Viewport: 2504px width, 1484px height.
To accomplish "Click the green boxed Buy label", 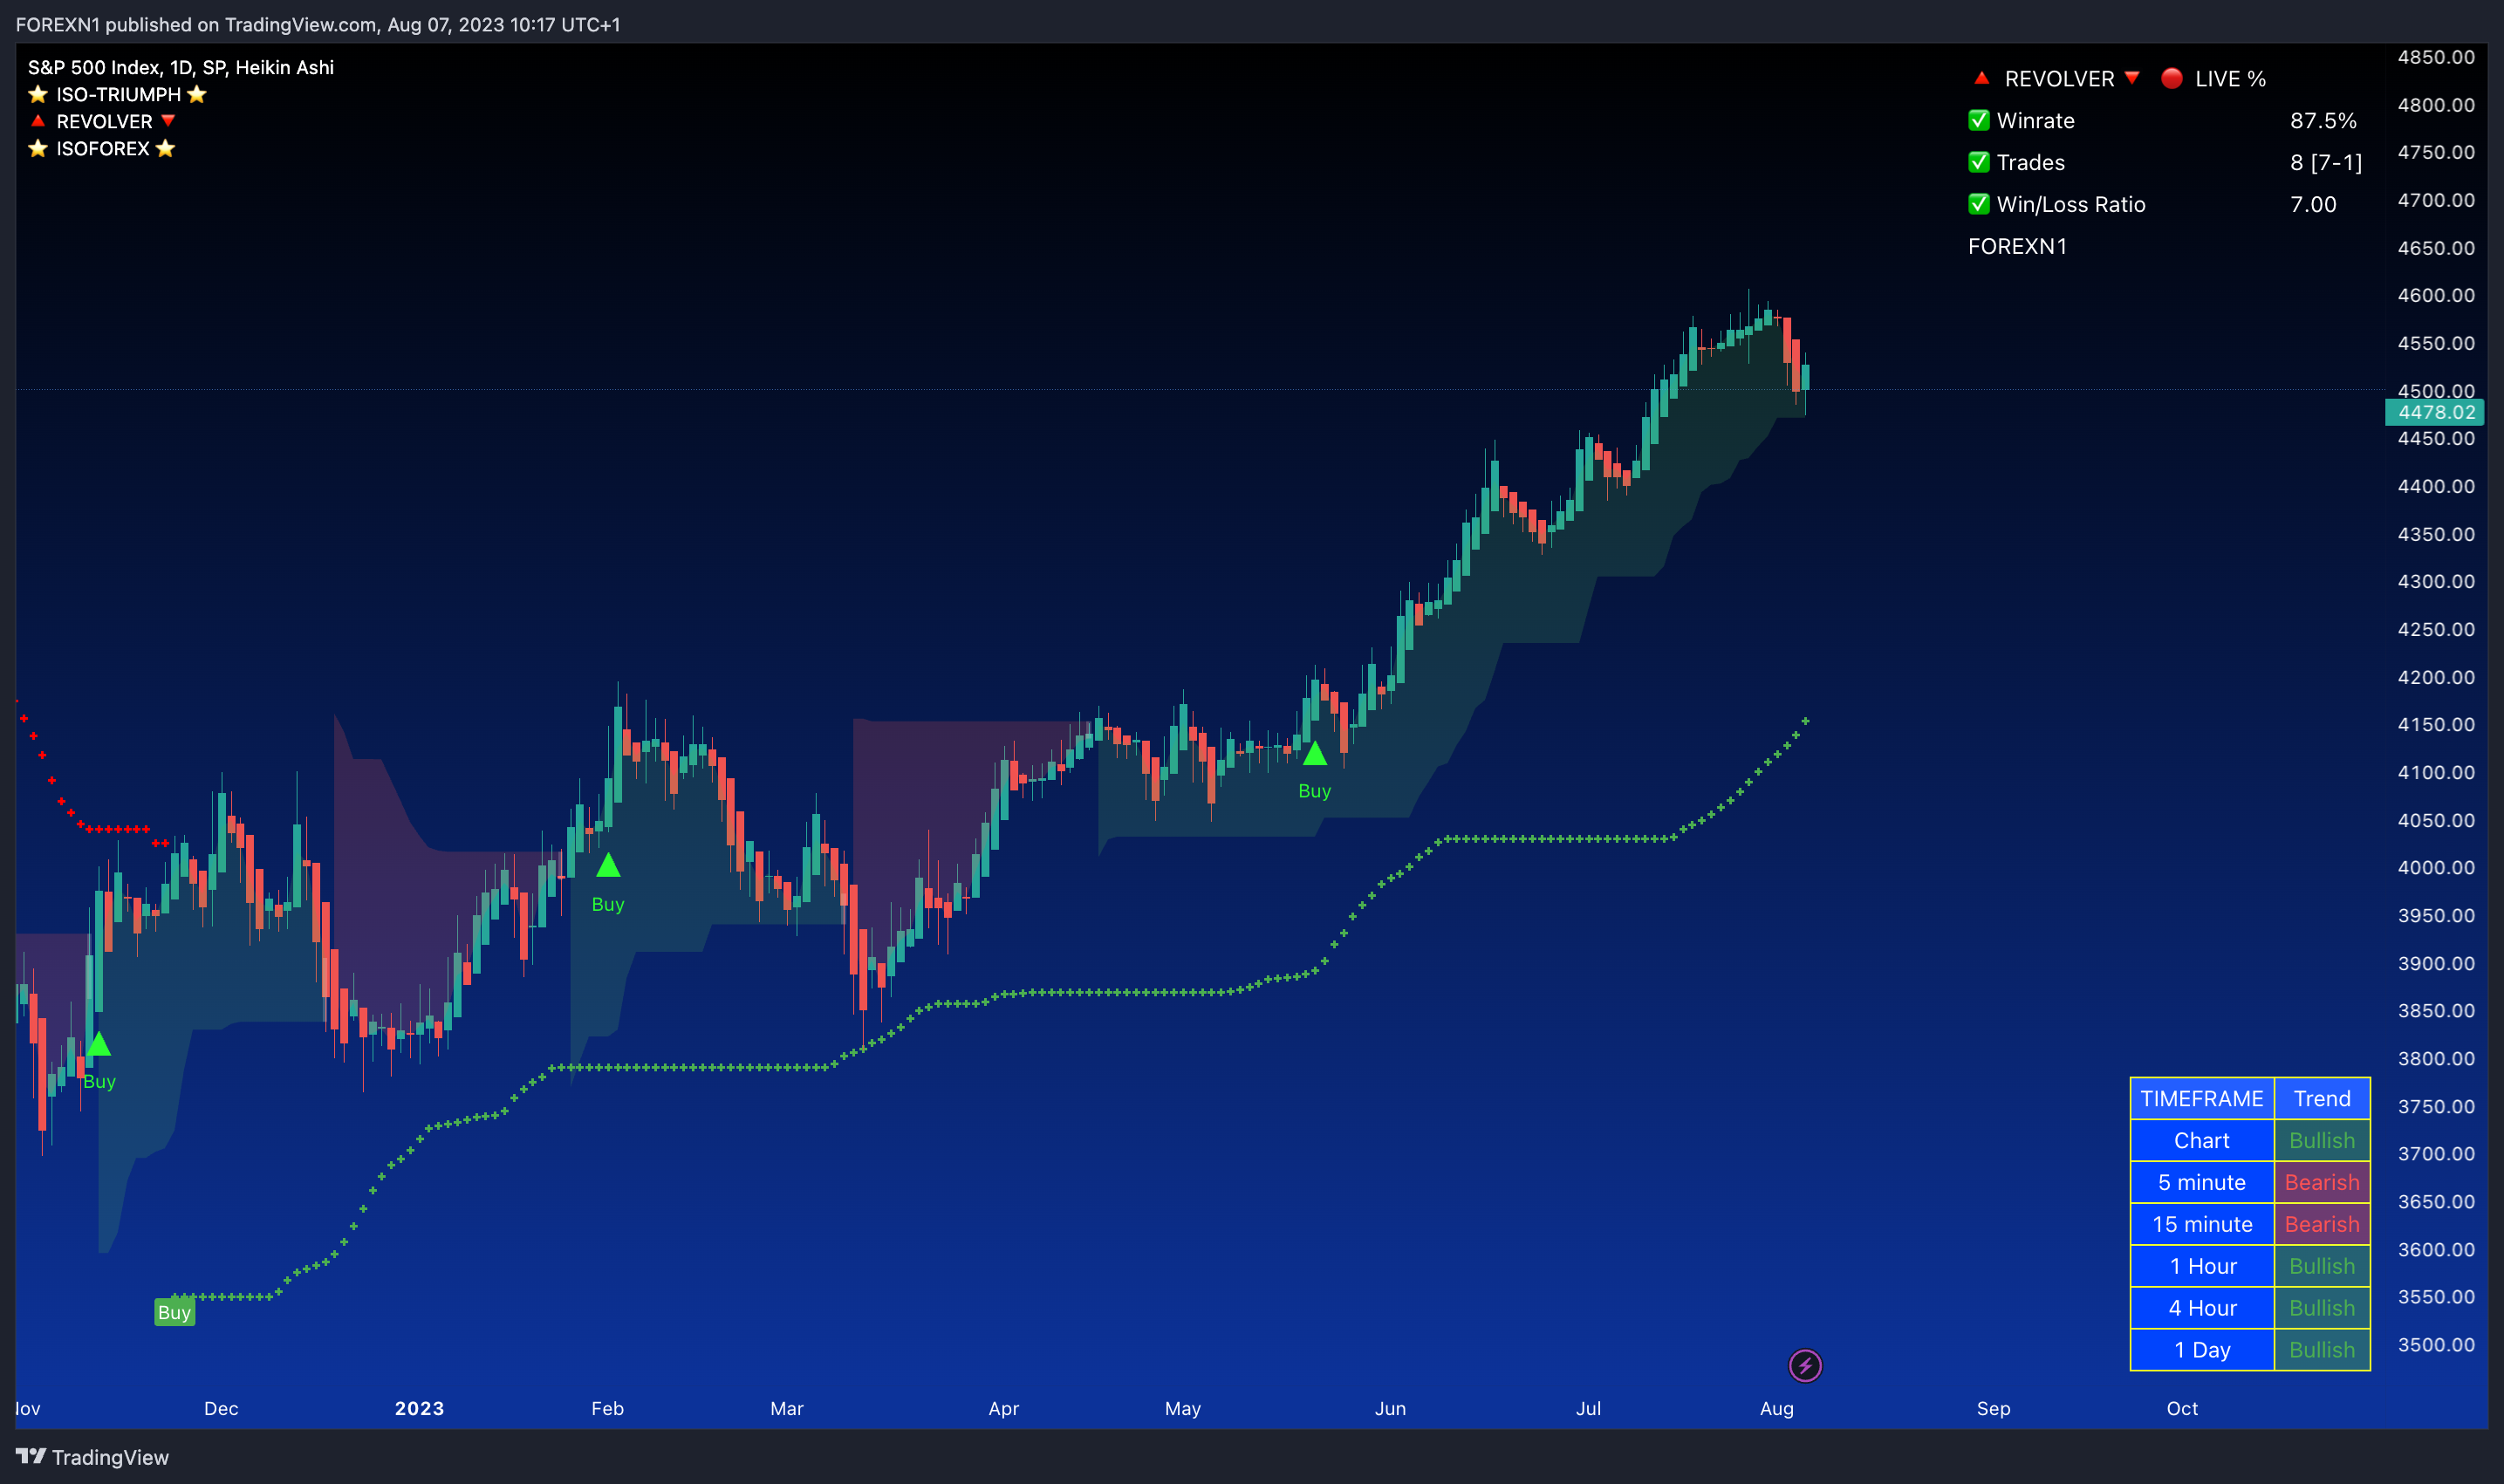I will click(174, 1312).
